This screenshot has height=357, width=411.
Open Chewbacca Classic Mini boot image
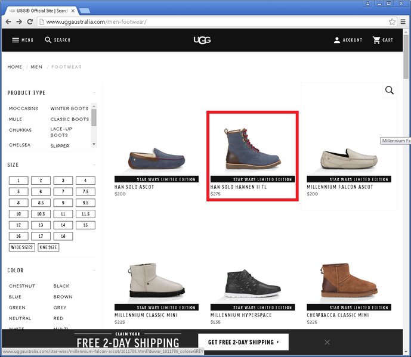click(349, 280)
